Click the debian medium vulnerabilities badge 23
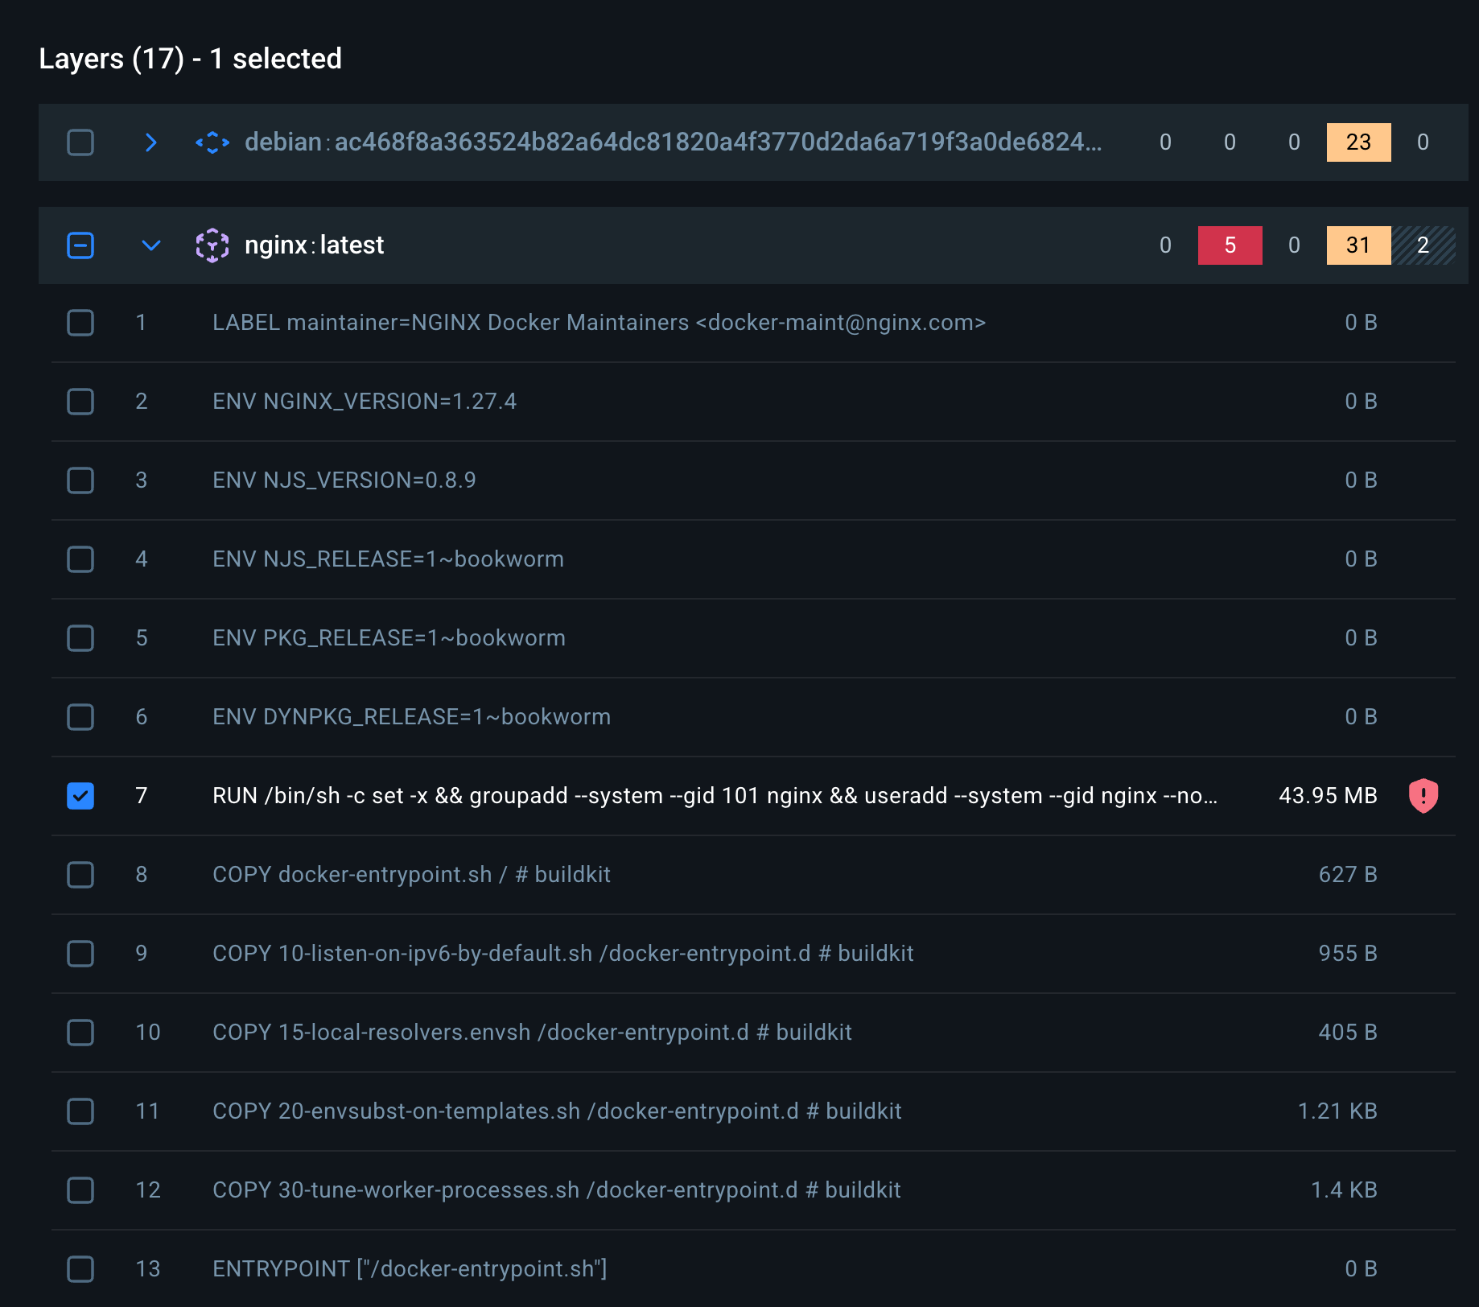The height and width of the screenshot is (1307, 1479). 1358,142
